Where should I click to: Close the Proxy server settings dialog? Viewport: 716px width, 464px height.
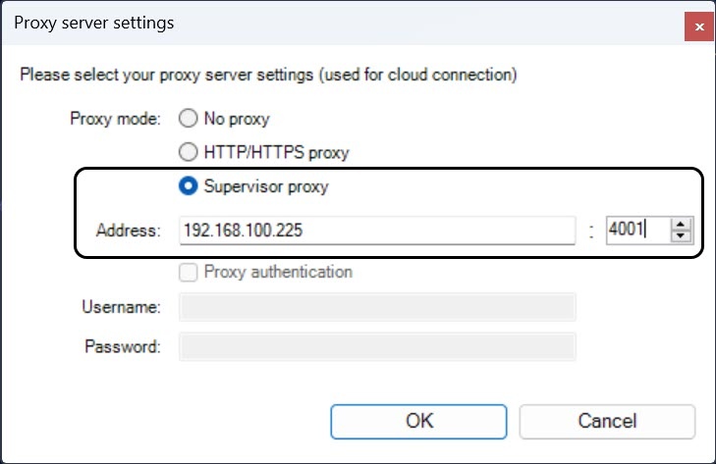[x=698, y=26]
